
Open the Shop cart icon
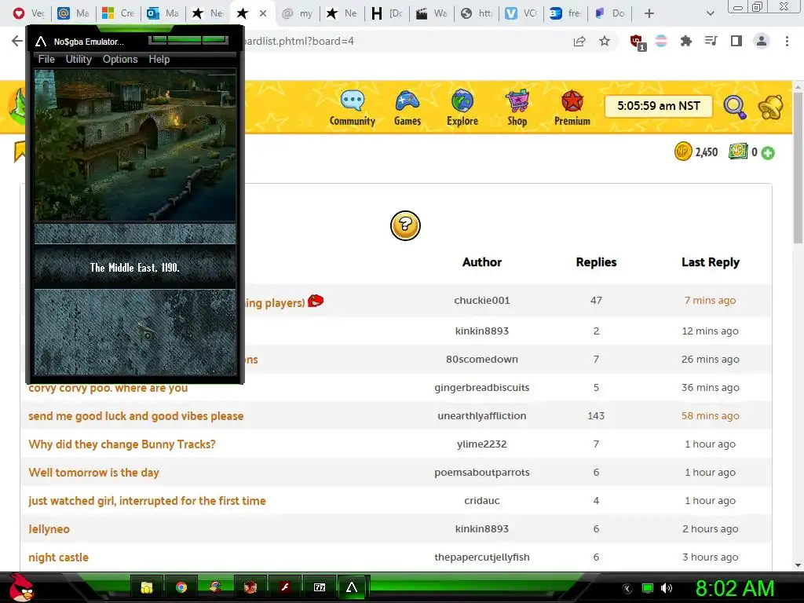(x=517, y=100)
